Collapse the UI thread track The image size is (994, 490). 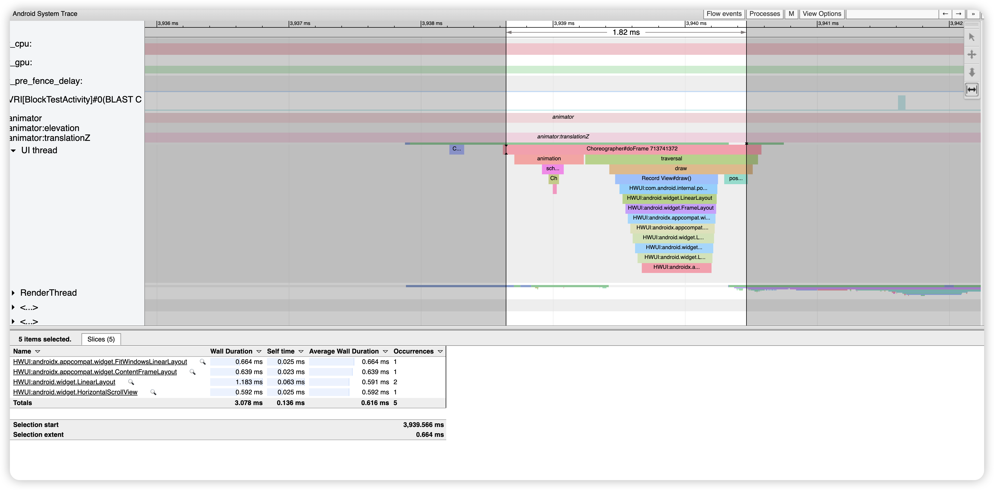click(x=13, y=151)
